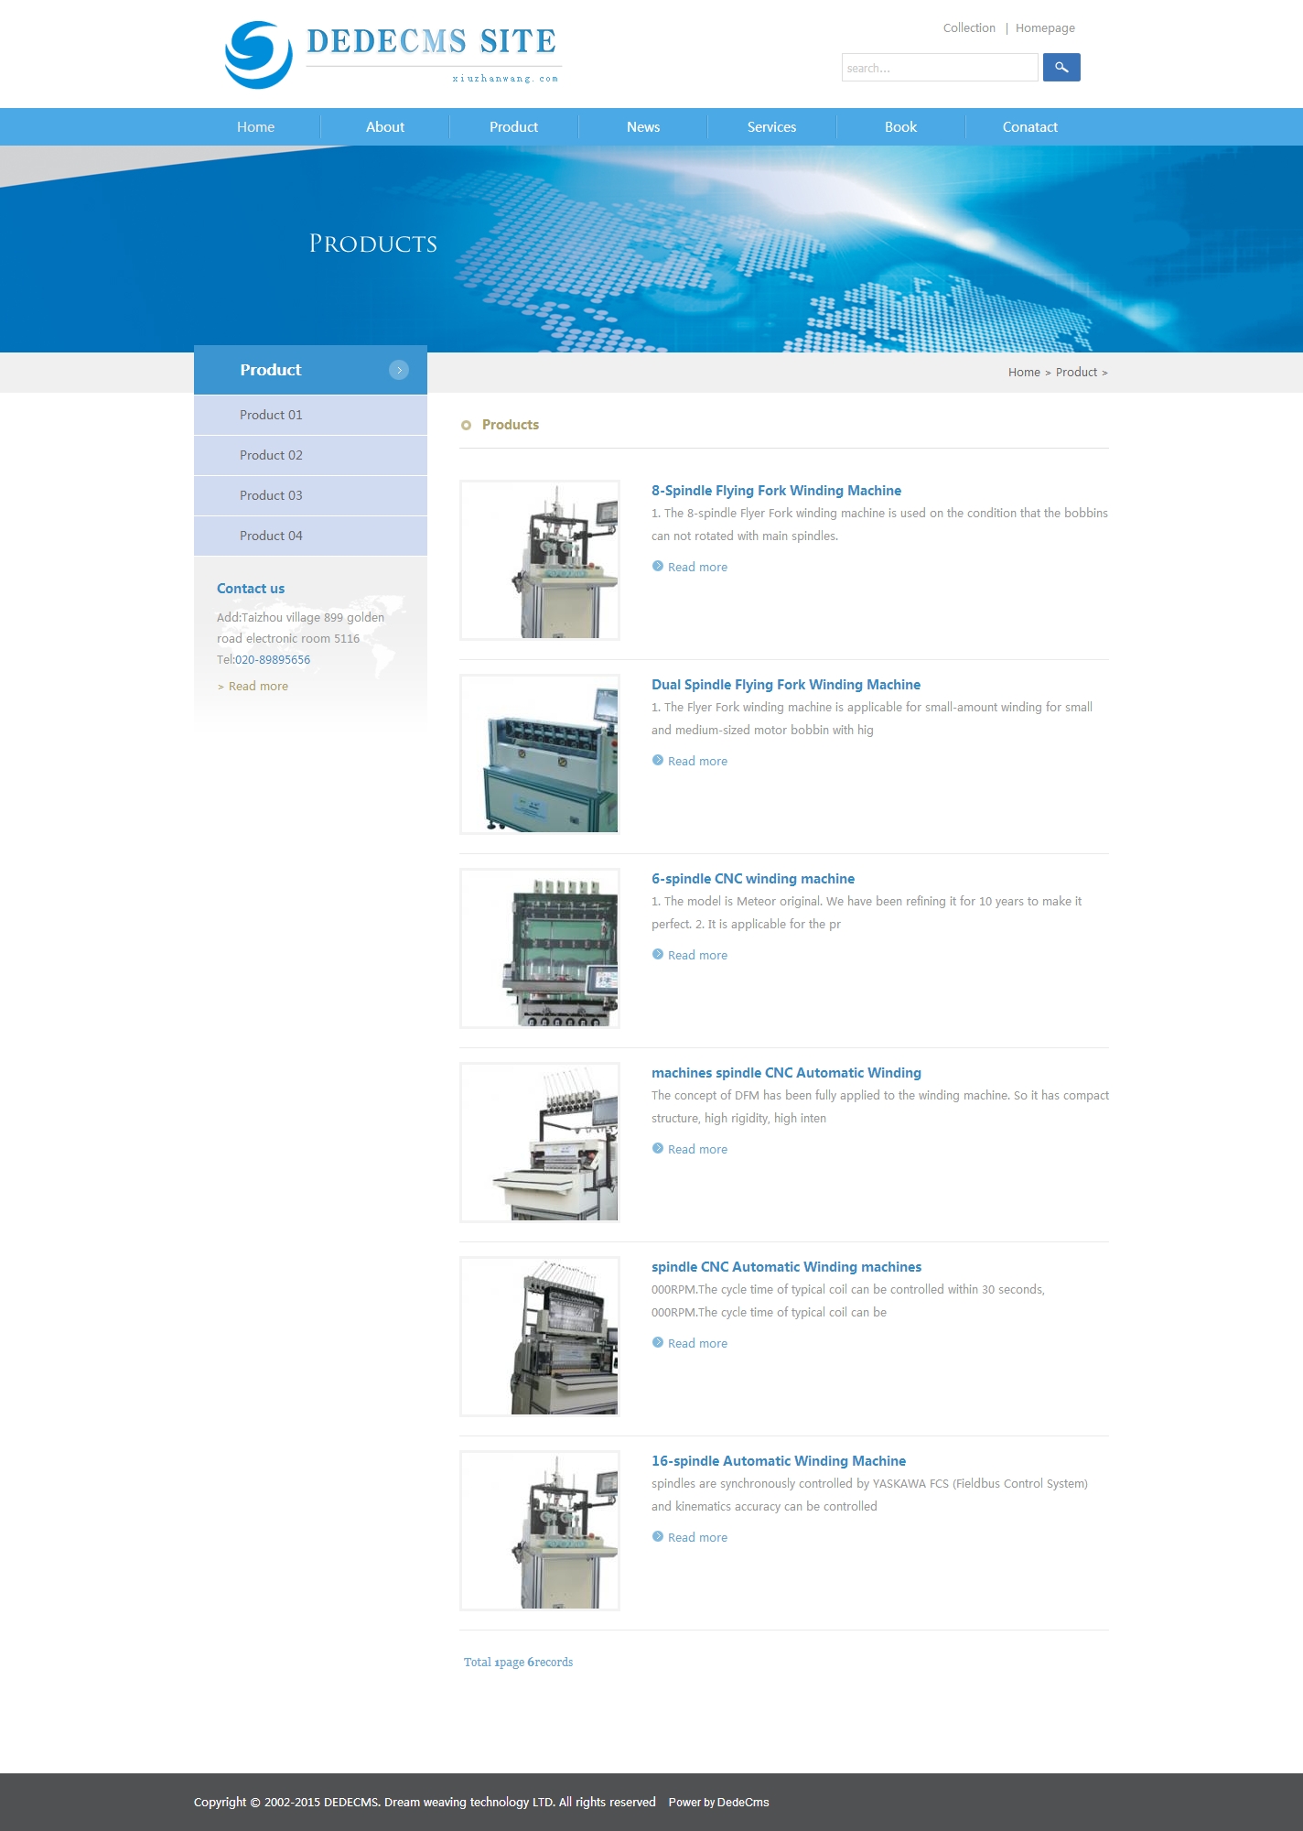Open the Dual Spindle Flying Fork Winding Machine title
Screen dimensions: 1303x1831
[786, 685]
